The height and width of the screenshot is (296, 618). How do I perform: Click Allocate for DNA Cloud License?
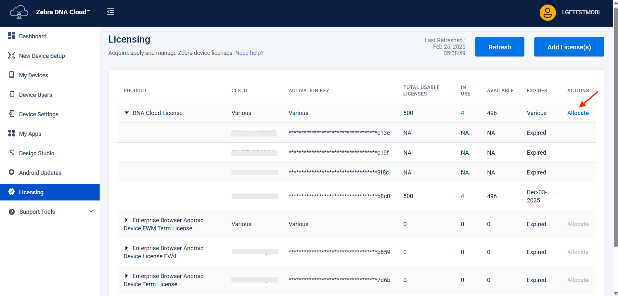point(578,113)
